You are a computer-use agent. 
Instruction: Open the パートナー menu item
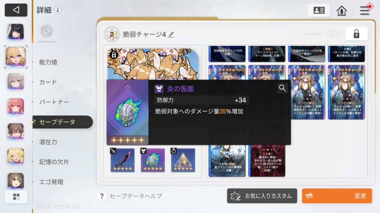[54, 102]
